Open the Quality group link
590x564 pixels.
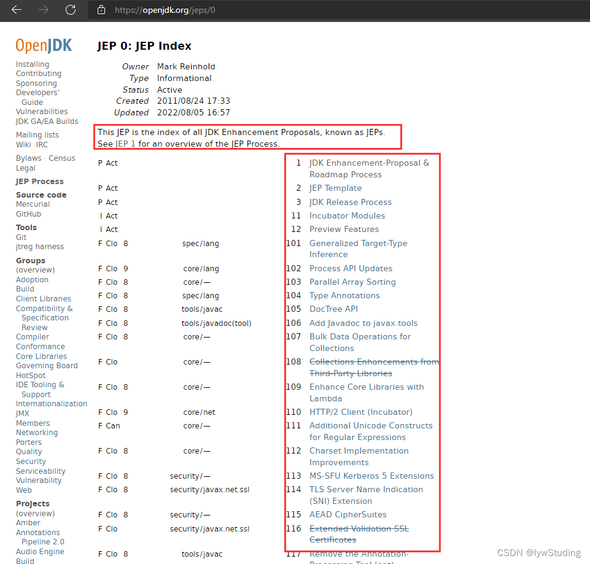29,452
